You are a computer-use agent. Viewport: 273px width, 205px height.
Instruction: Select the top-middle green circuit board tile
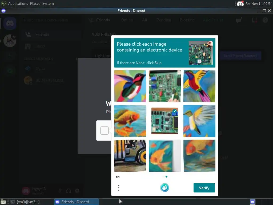(165, 86)
